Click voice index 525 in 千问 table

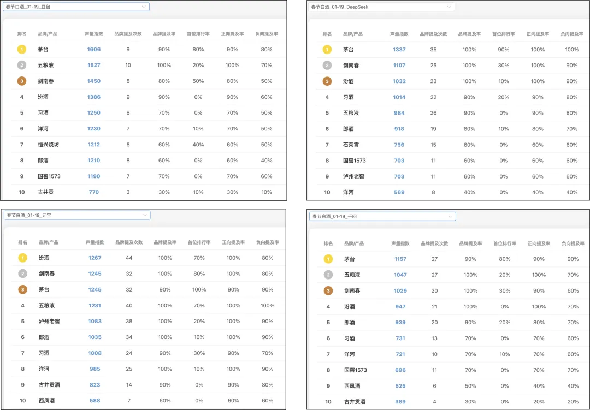click(400, 386)
